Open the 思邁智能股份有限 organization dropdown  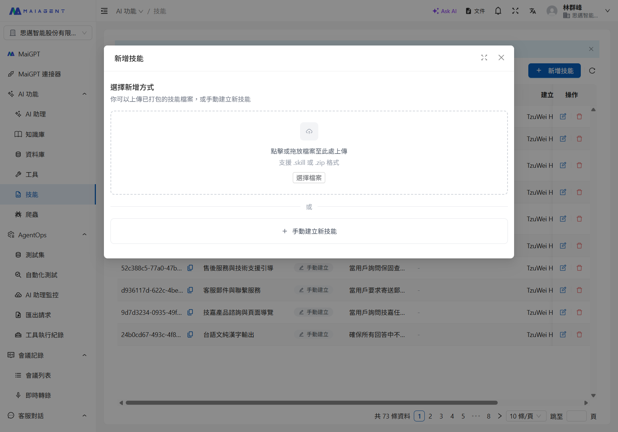click(x=48, y=33)
